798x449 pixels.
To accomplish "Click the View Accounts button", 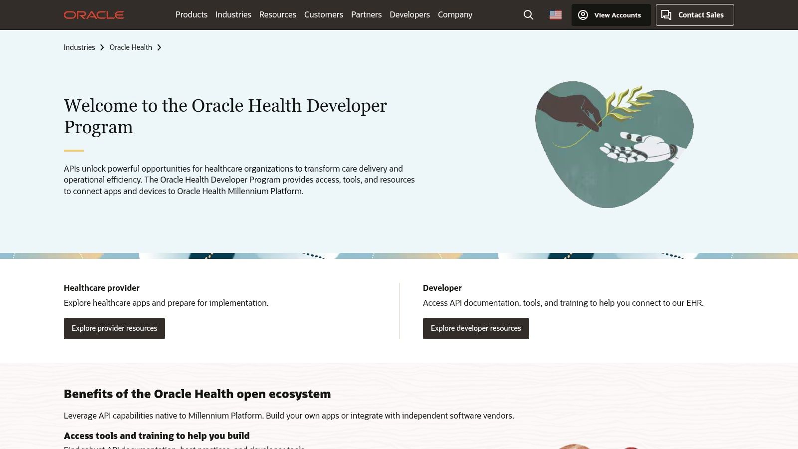I will pos(611,15).
